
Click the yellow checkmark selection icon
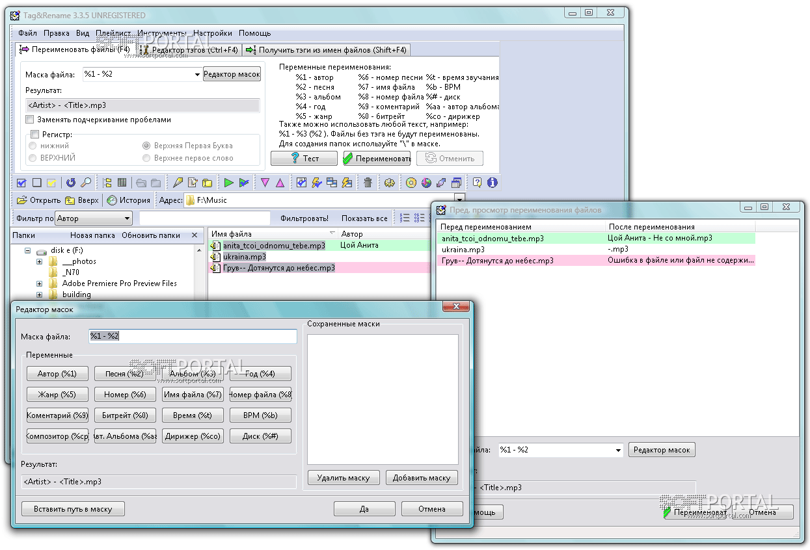[51, 183]
